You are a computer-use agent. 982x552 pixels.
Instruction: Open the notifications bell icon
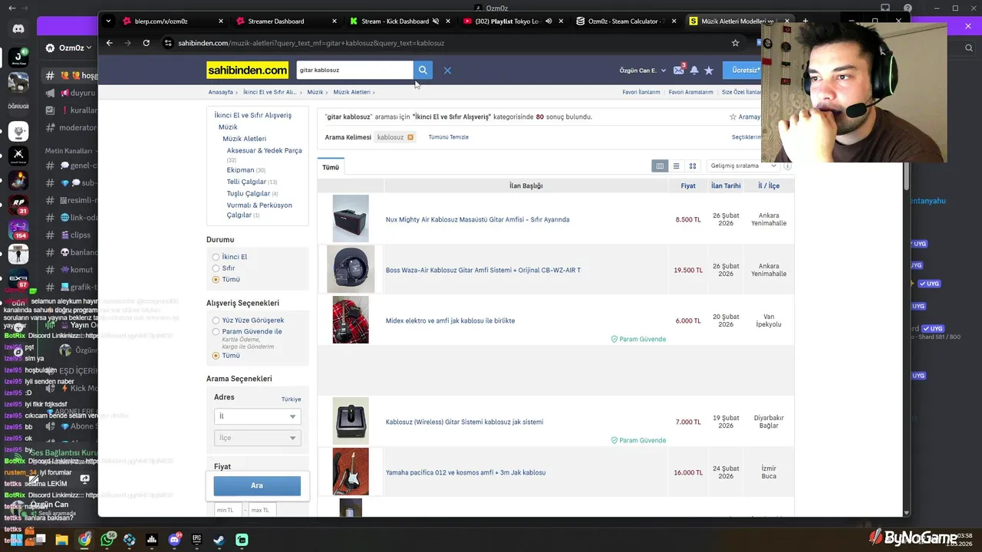694,71
